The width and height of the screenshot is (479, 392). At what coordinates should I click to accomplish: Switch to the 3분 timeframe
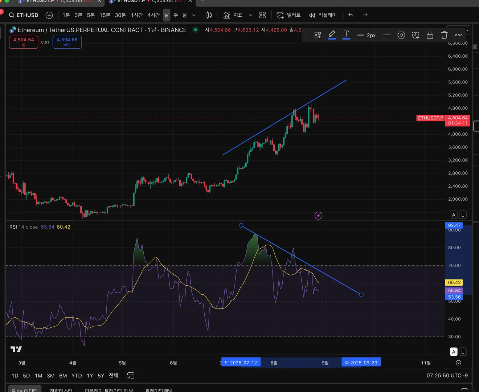click(x=78, y=15)
